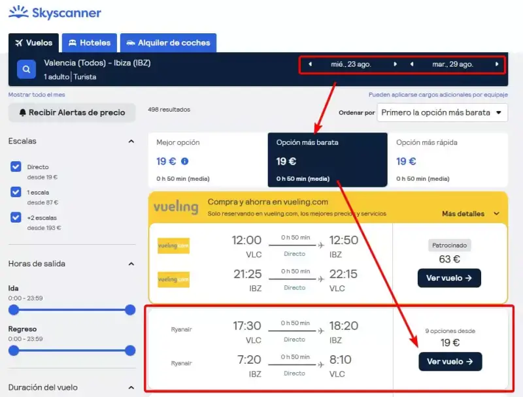
Task: Switch to Alquiler de coches tab
Action: click(x=168, y=42)
